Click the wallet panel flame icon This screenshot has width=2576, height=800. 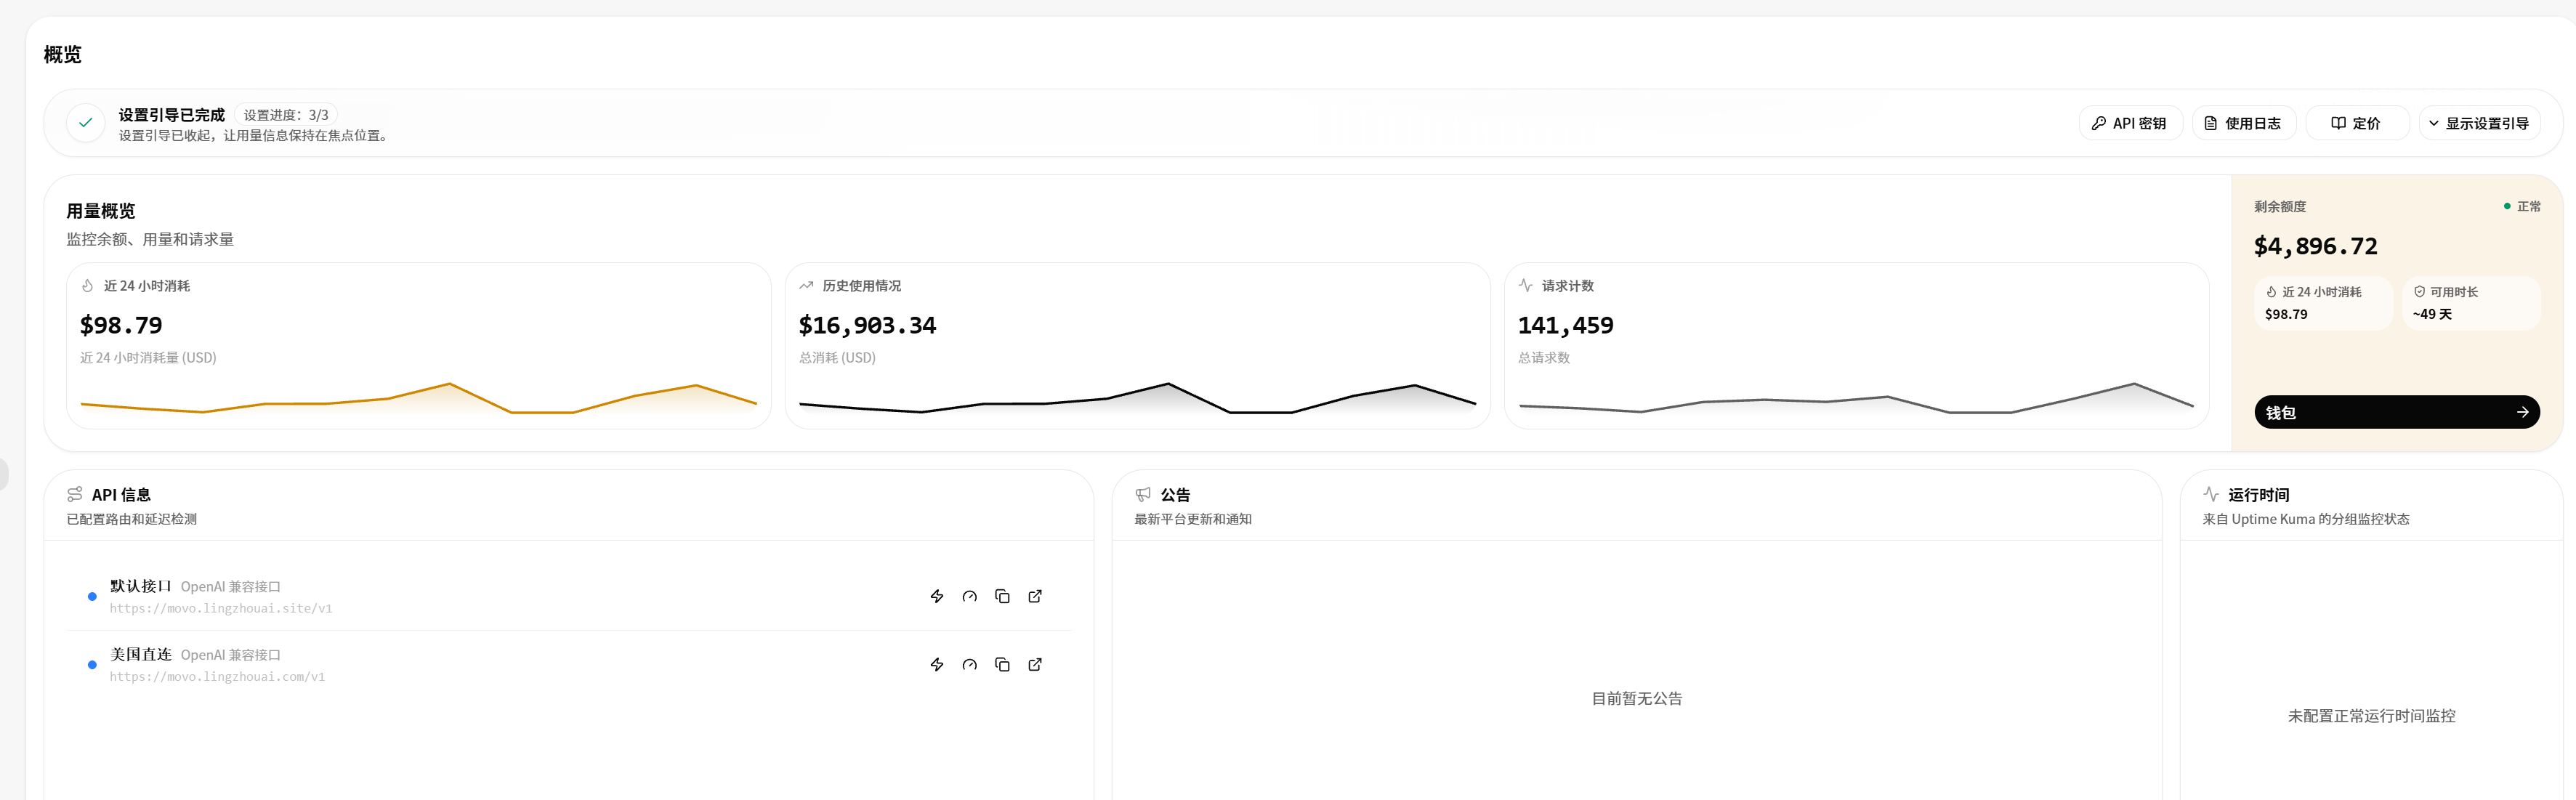(2271, 292)
